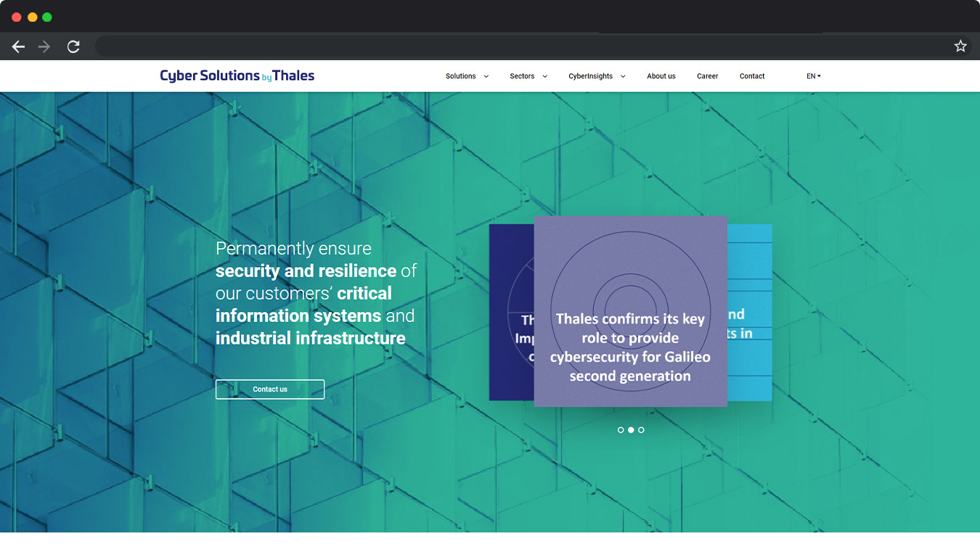Click the Contact us button

point(270,390)
